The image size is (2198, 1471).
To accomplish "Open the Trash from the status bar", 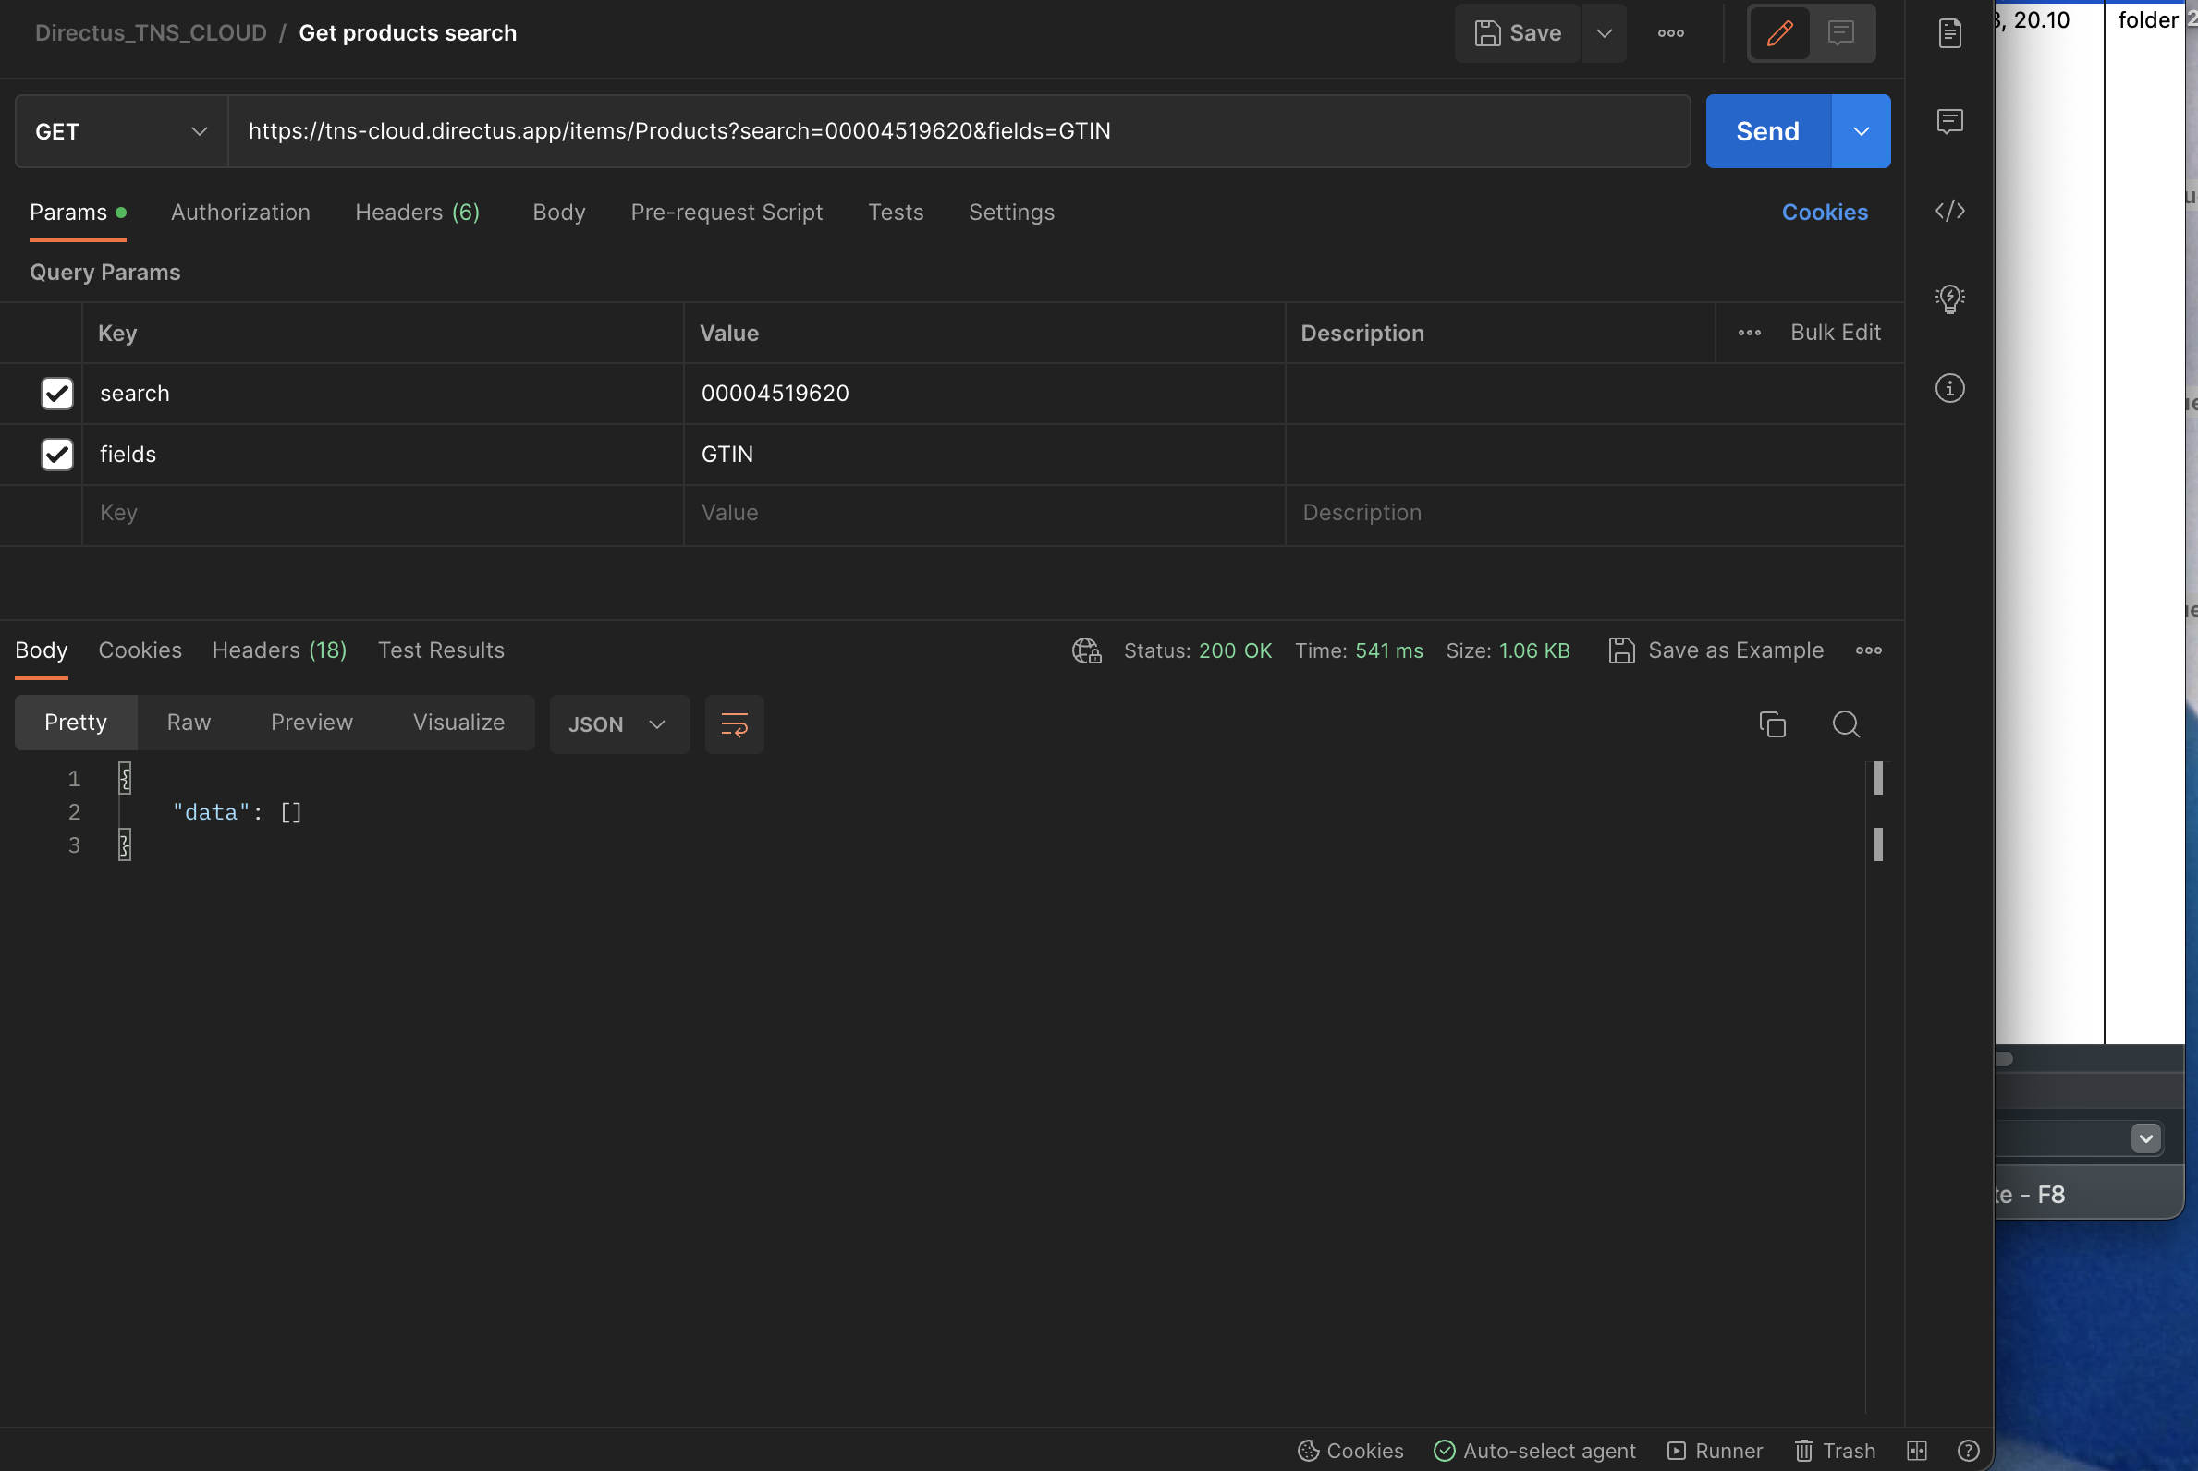I will coord(1835,1450).
